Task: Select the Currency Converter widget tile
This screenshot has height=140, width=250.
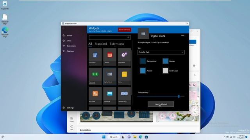Action: pos(95,76)
